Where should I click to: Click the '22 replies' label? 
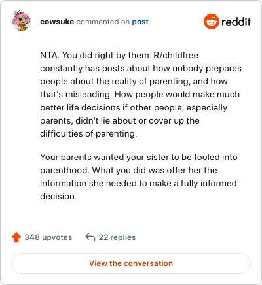(x=117, y=237)
